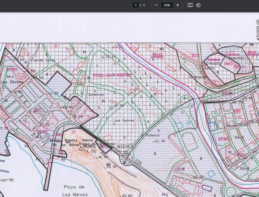Toggle the fit to page button

click(x=190, y=5)
